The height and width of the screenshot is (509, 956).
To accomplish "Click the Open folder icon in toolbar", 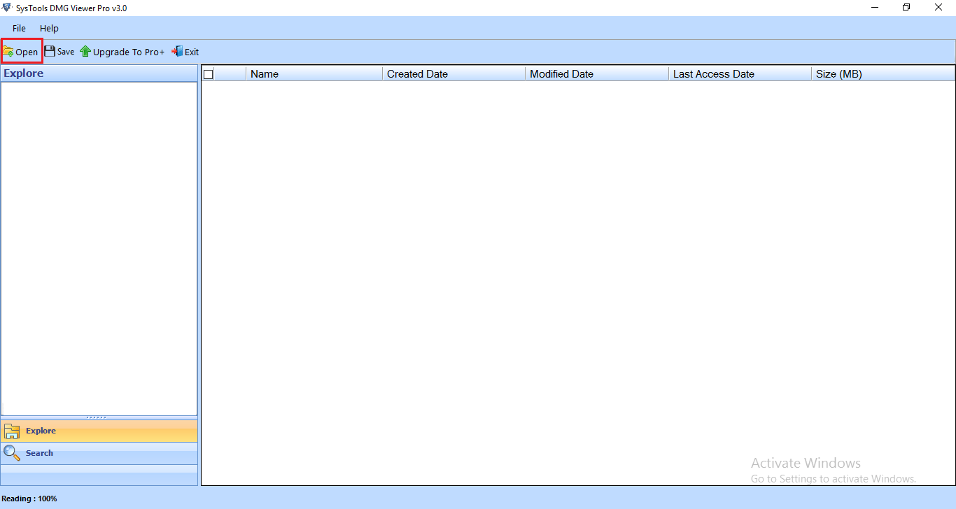I will 8,52.
